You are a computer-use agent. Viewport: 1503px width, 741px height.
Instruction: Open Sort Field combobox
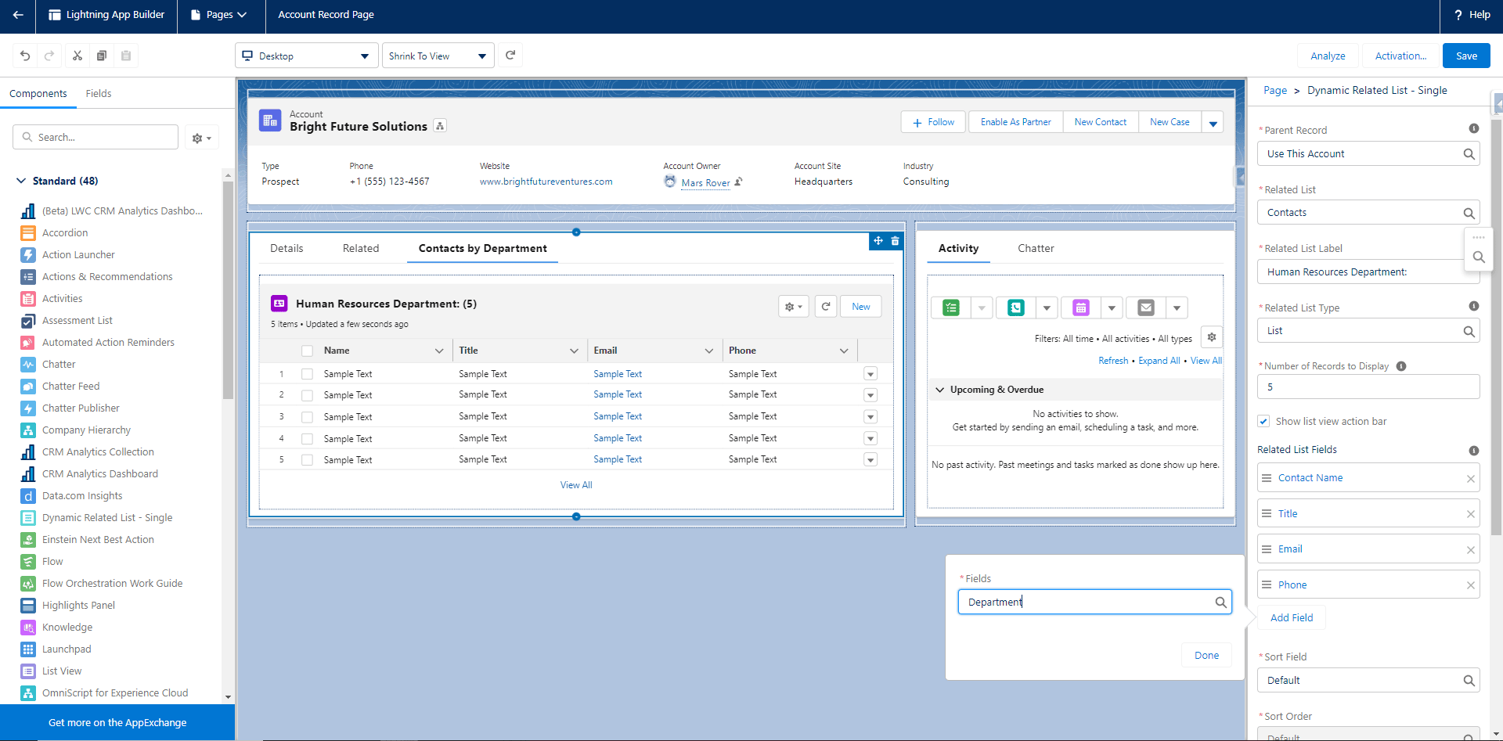coord(1368,681)
